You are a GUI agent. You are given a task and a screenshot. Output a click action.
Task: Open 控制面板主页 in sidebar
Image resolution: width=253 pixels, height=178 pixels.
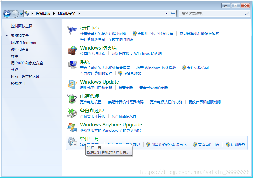22,26
